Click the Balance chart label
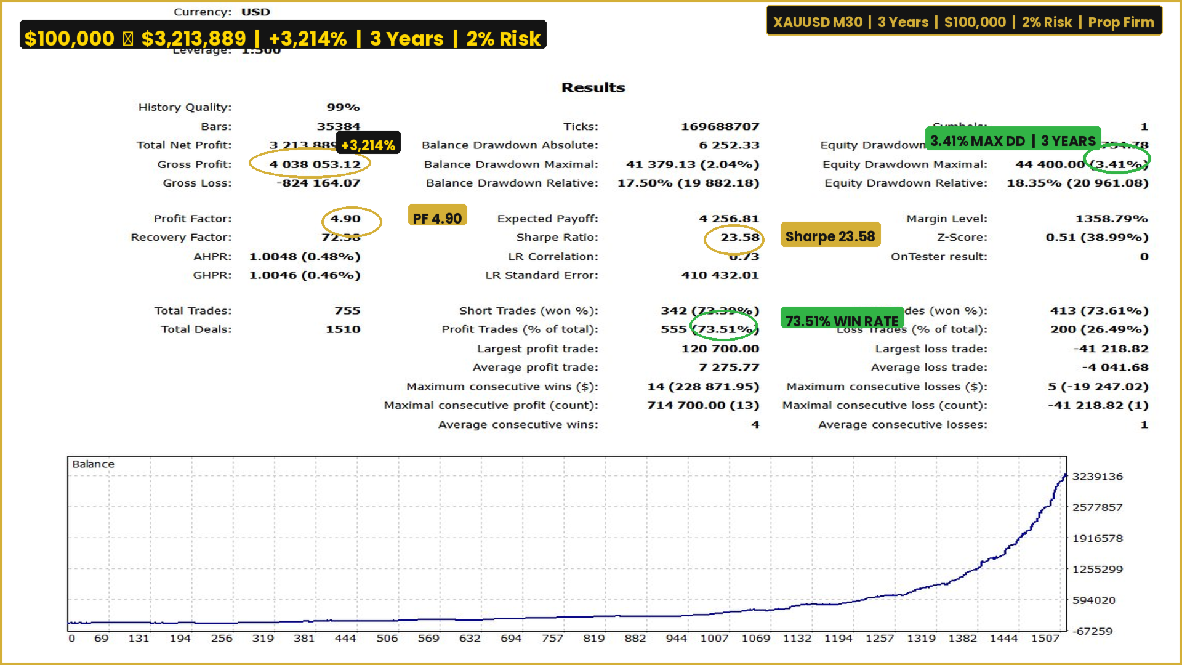 [93, 464]
